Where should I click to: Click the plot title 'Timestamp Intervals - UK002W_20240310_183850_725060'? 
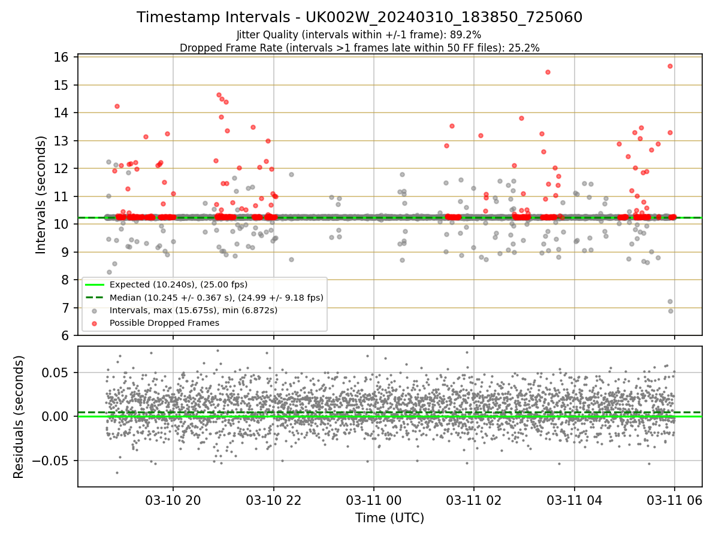359,17
